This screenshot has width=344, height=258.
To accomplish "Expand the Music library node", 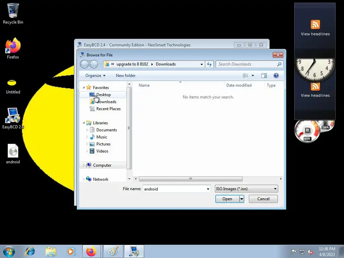I will point(87,137).
